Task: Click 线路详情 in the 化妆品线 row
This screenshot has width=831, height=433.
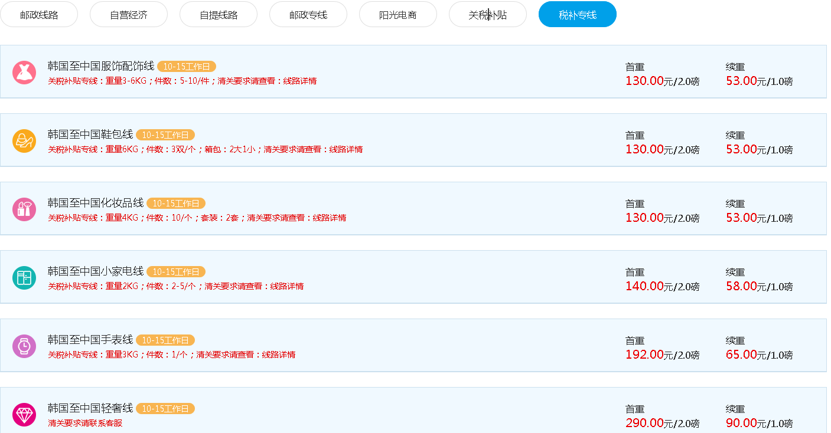Action: click(330, 218)
